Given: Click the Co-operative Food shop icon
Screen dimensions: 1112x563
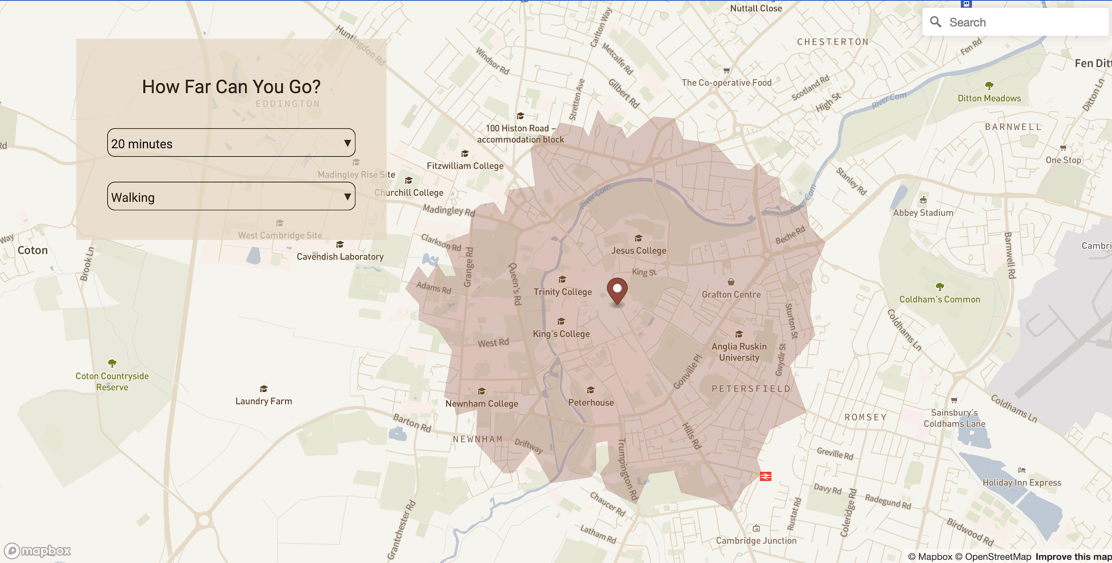Looking at the screenshot, I should (726, 71).
